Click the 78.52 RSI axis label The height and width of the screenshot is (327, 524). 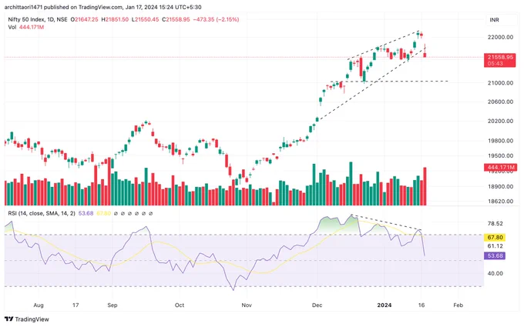pyautogui.click(x=495, y=224)
